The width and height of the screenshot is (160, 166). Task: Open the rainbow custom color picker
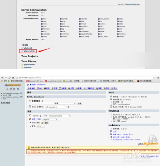(x=42, y=123)
